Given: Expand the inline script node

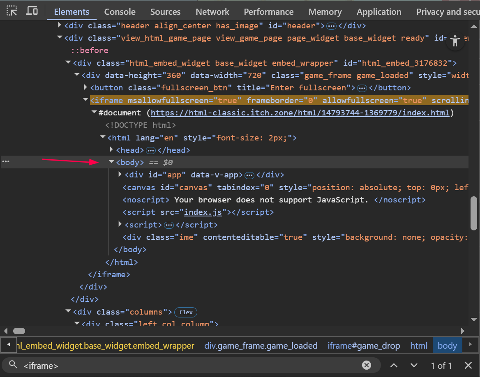Looking at the screenshot, I should coord(120,224).
